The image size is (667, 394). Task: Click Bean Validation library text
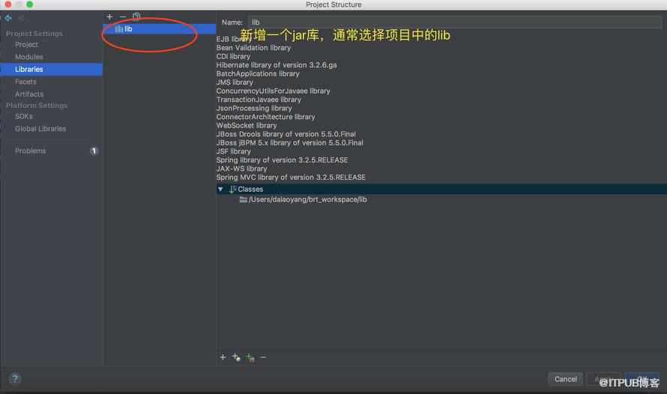tap(253, 48)
